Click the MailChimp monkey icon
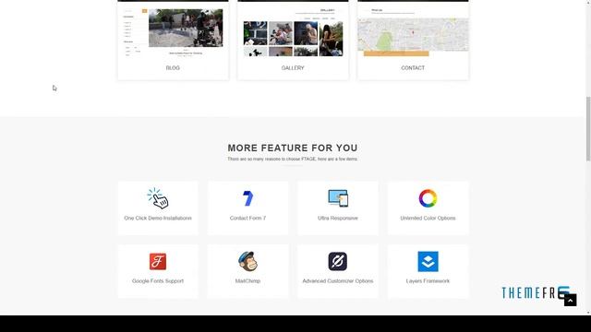 coord(247,261)
